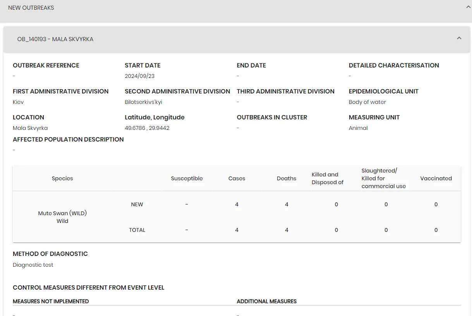Collapse the OB_140193 outbreak panel chevron
This screenshot has height=316, width=472.
tap(459, 38)
